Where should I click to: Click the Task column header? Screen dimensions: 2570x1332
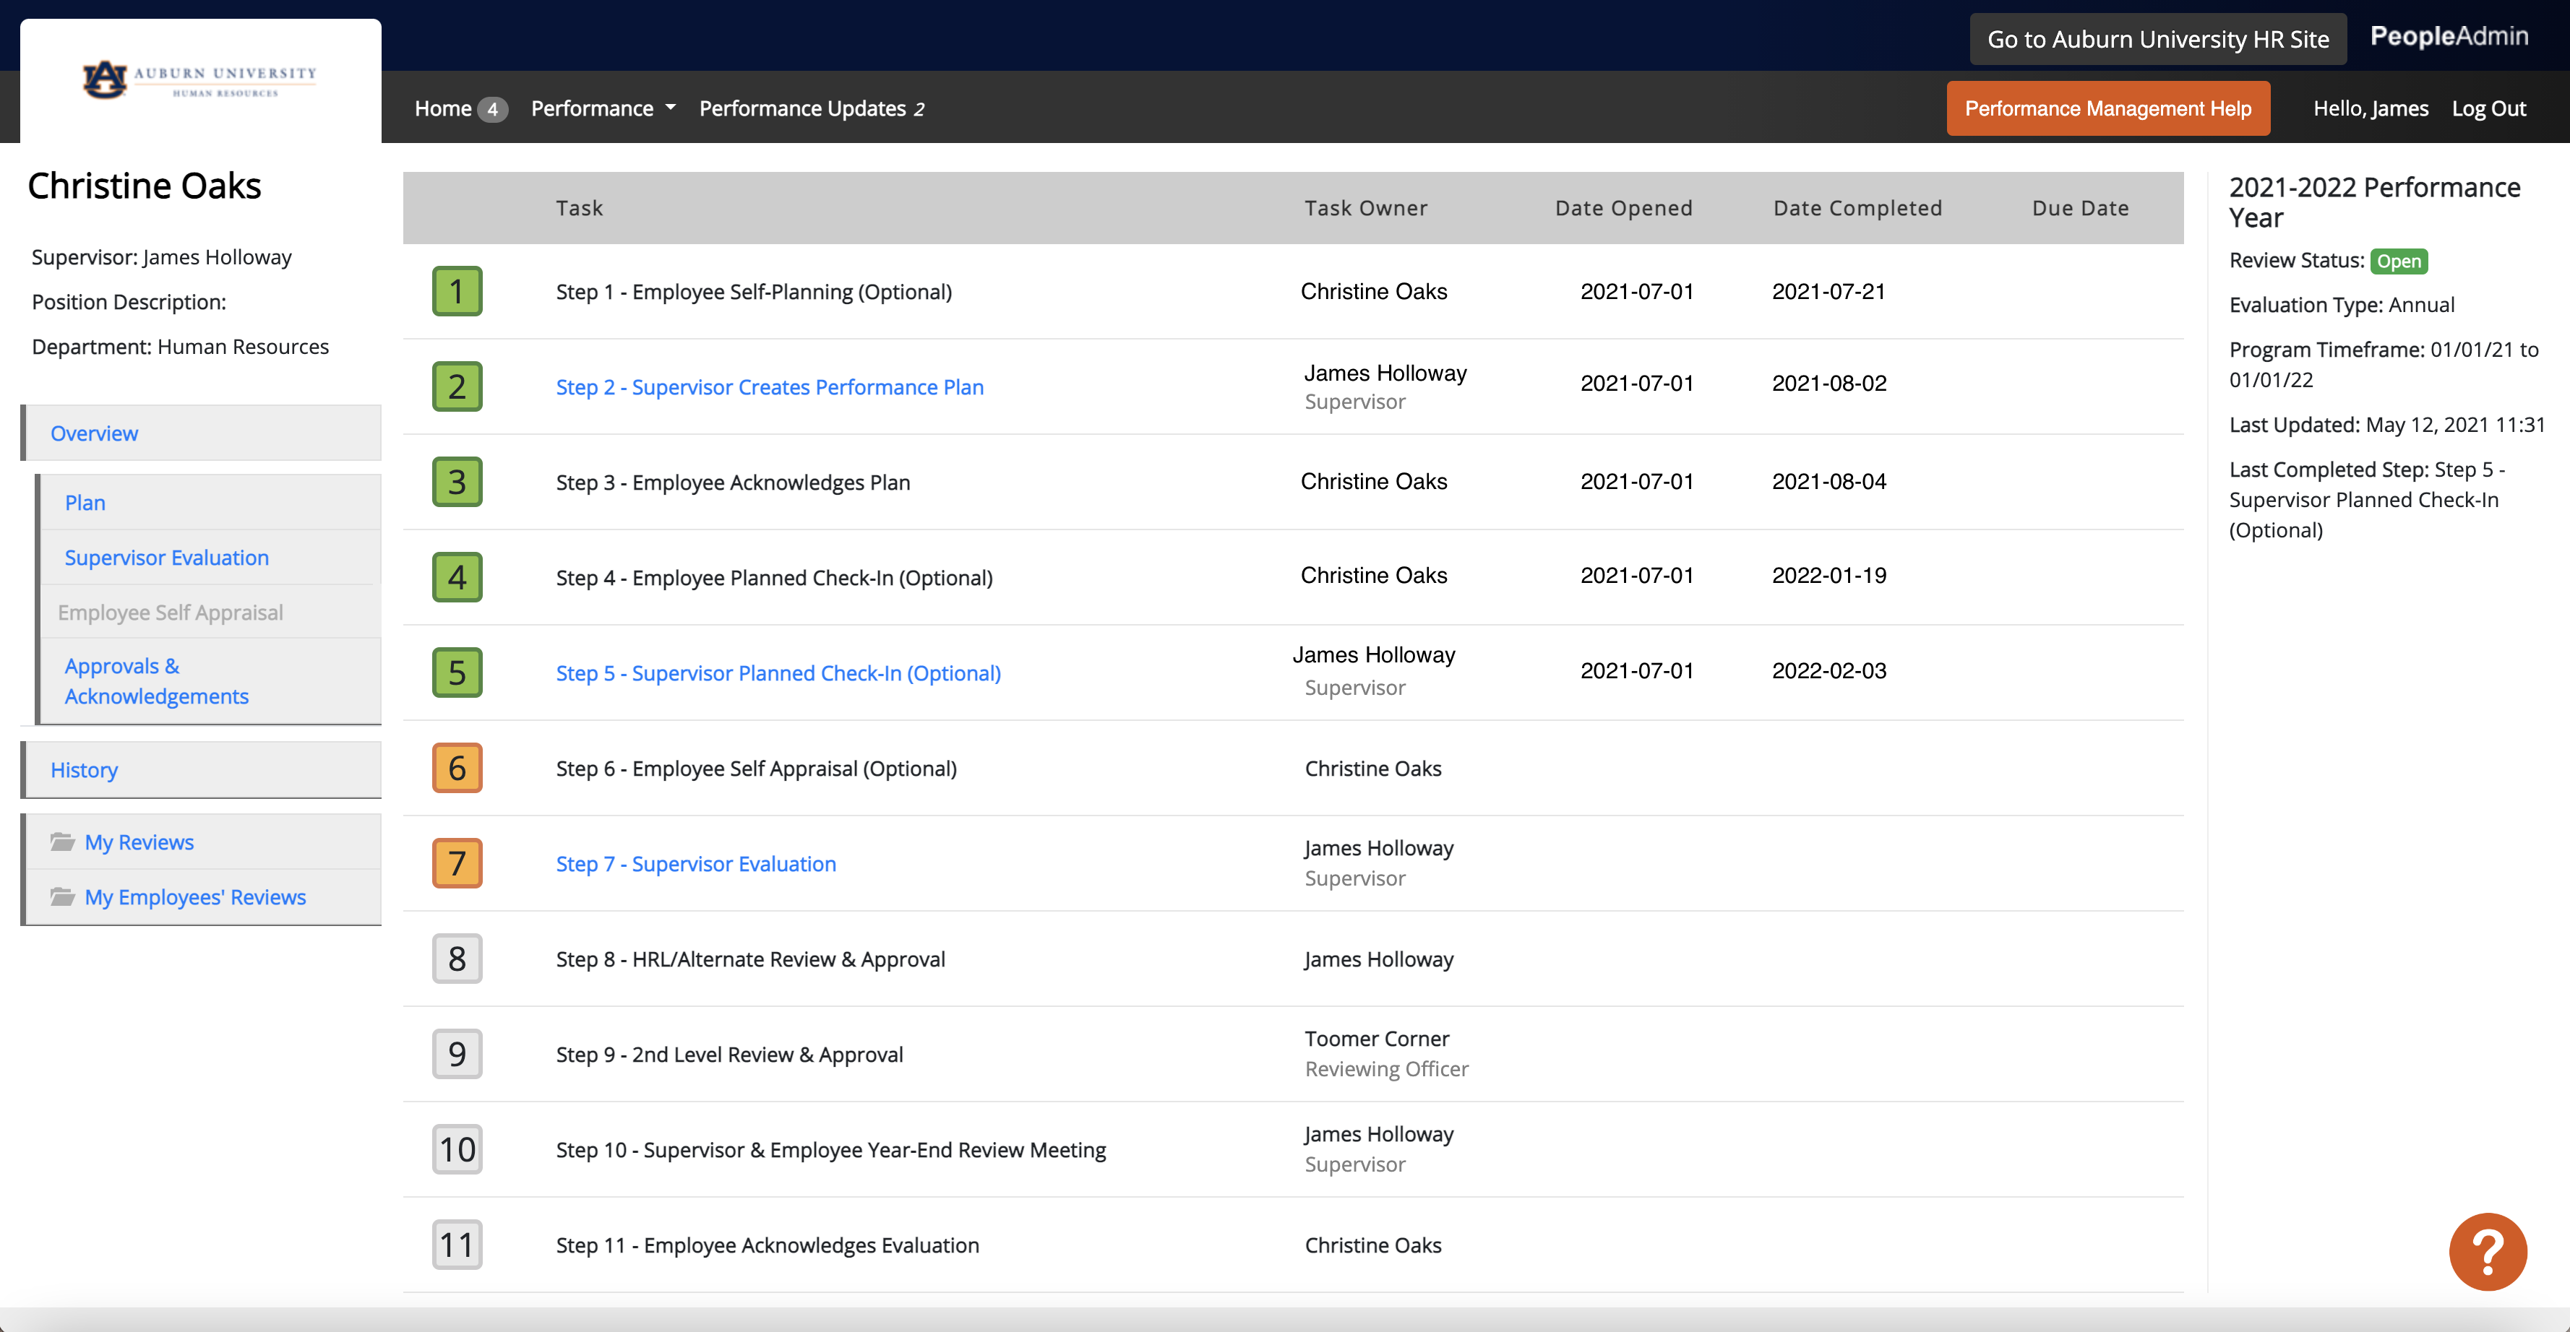tap(580, 207)
